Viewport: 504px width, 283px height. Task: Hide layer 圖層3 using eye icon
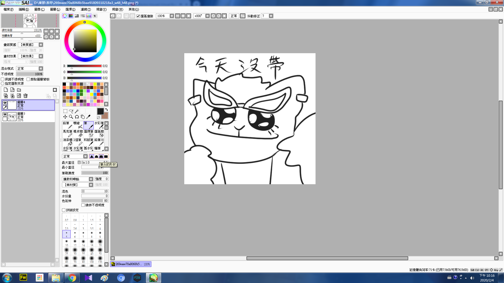5,114
